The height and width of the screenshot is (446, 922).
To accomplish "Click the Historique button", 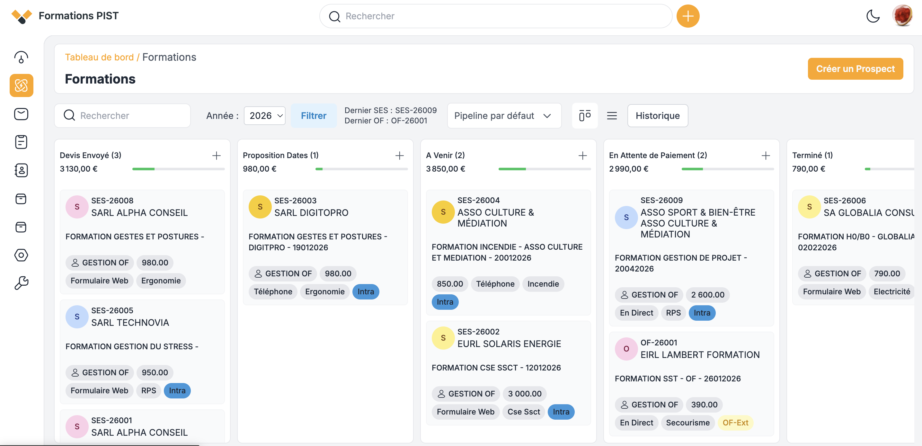I will 657,116.
